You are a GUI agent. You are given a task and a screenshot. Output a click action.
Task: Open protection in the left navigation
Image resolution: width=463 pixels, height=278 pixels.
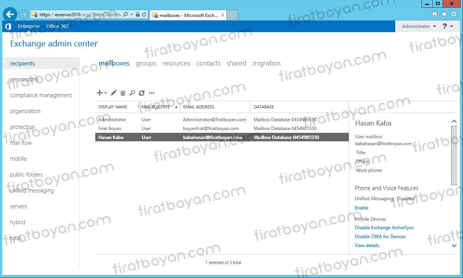pos(22,127)
